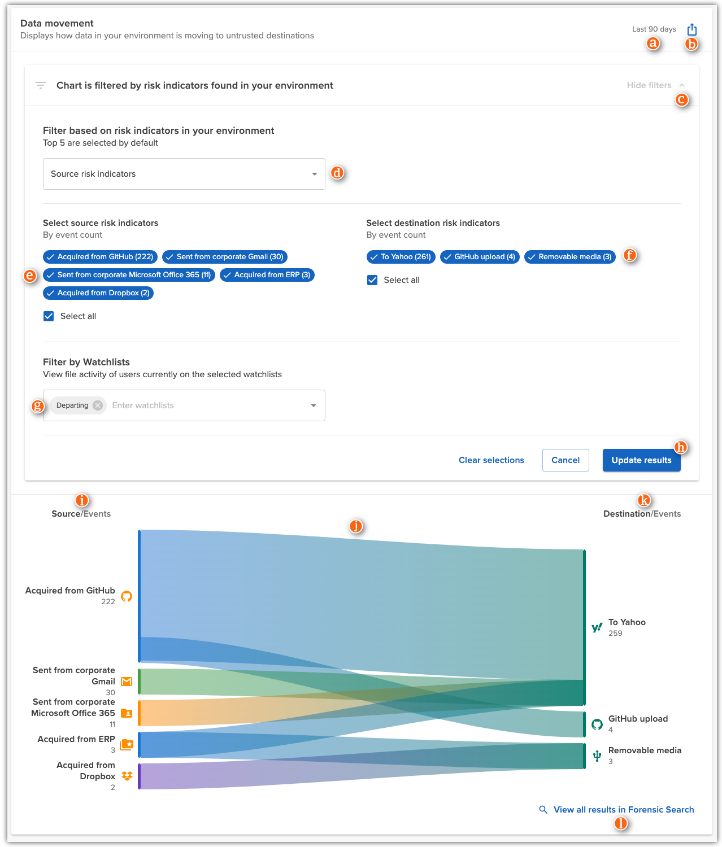Click the Dropbox icon near Acquired from Dropbox
This screenshot has height=847, width=722.
click(126, 776)
